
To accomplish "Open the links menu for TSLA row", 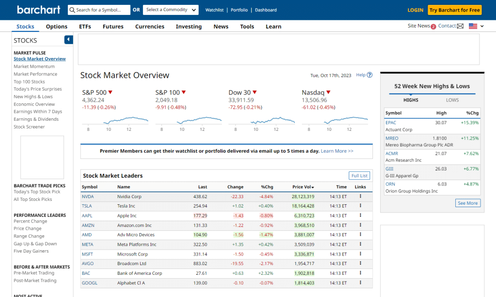I will pos(359,206).
